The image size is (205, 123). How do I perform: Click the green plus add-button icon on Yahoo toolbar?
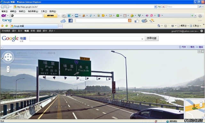click(192, 16)
